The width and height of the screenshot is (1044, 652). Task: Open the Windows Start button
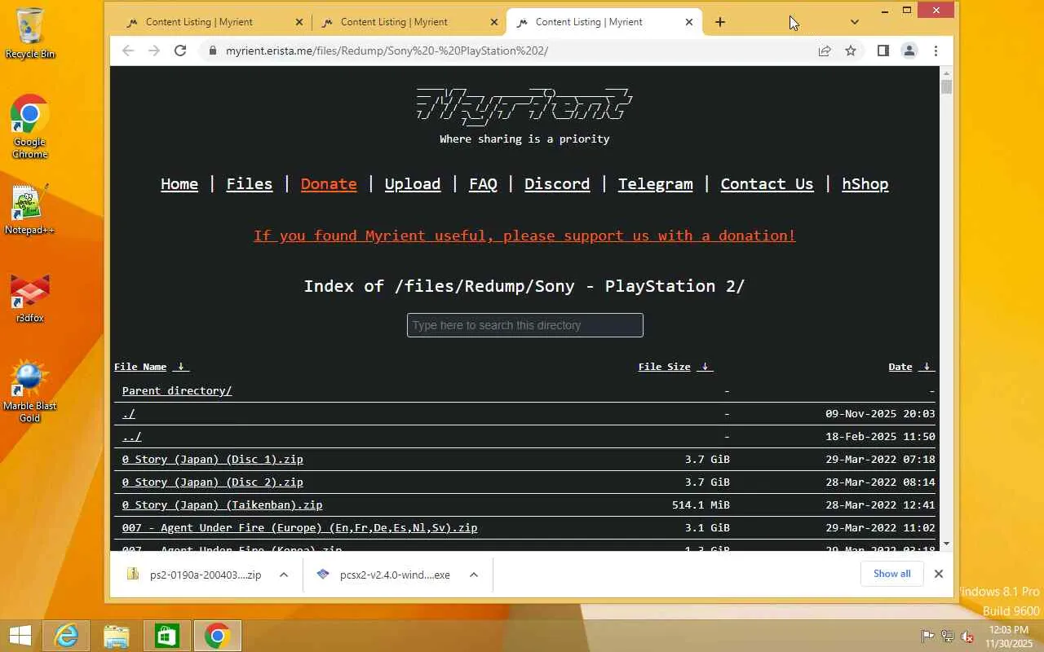tap(20, 636)
